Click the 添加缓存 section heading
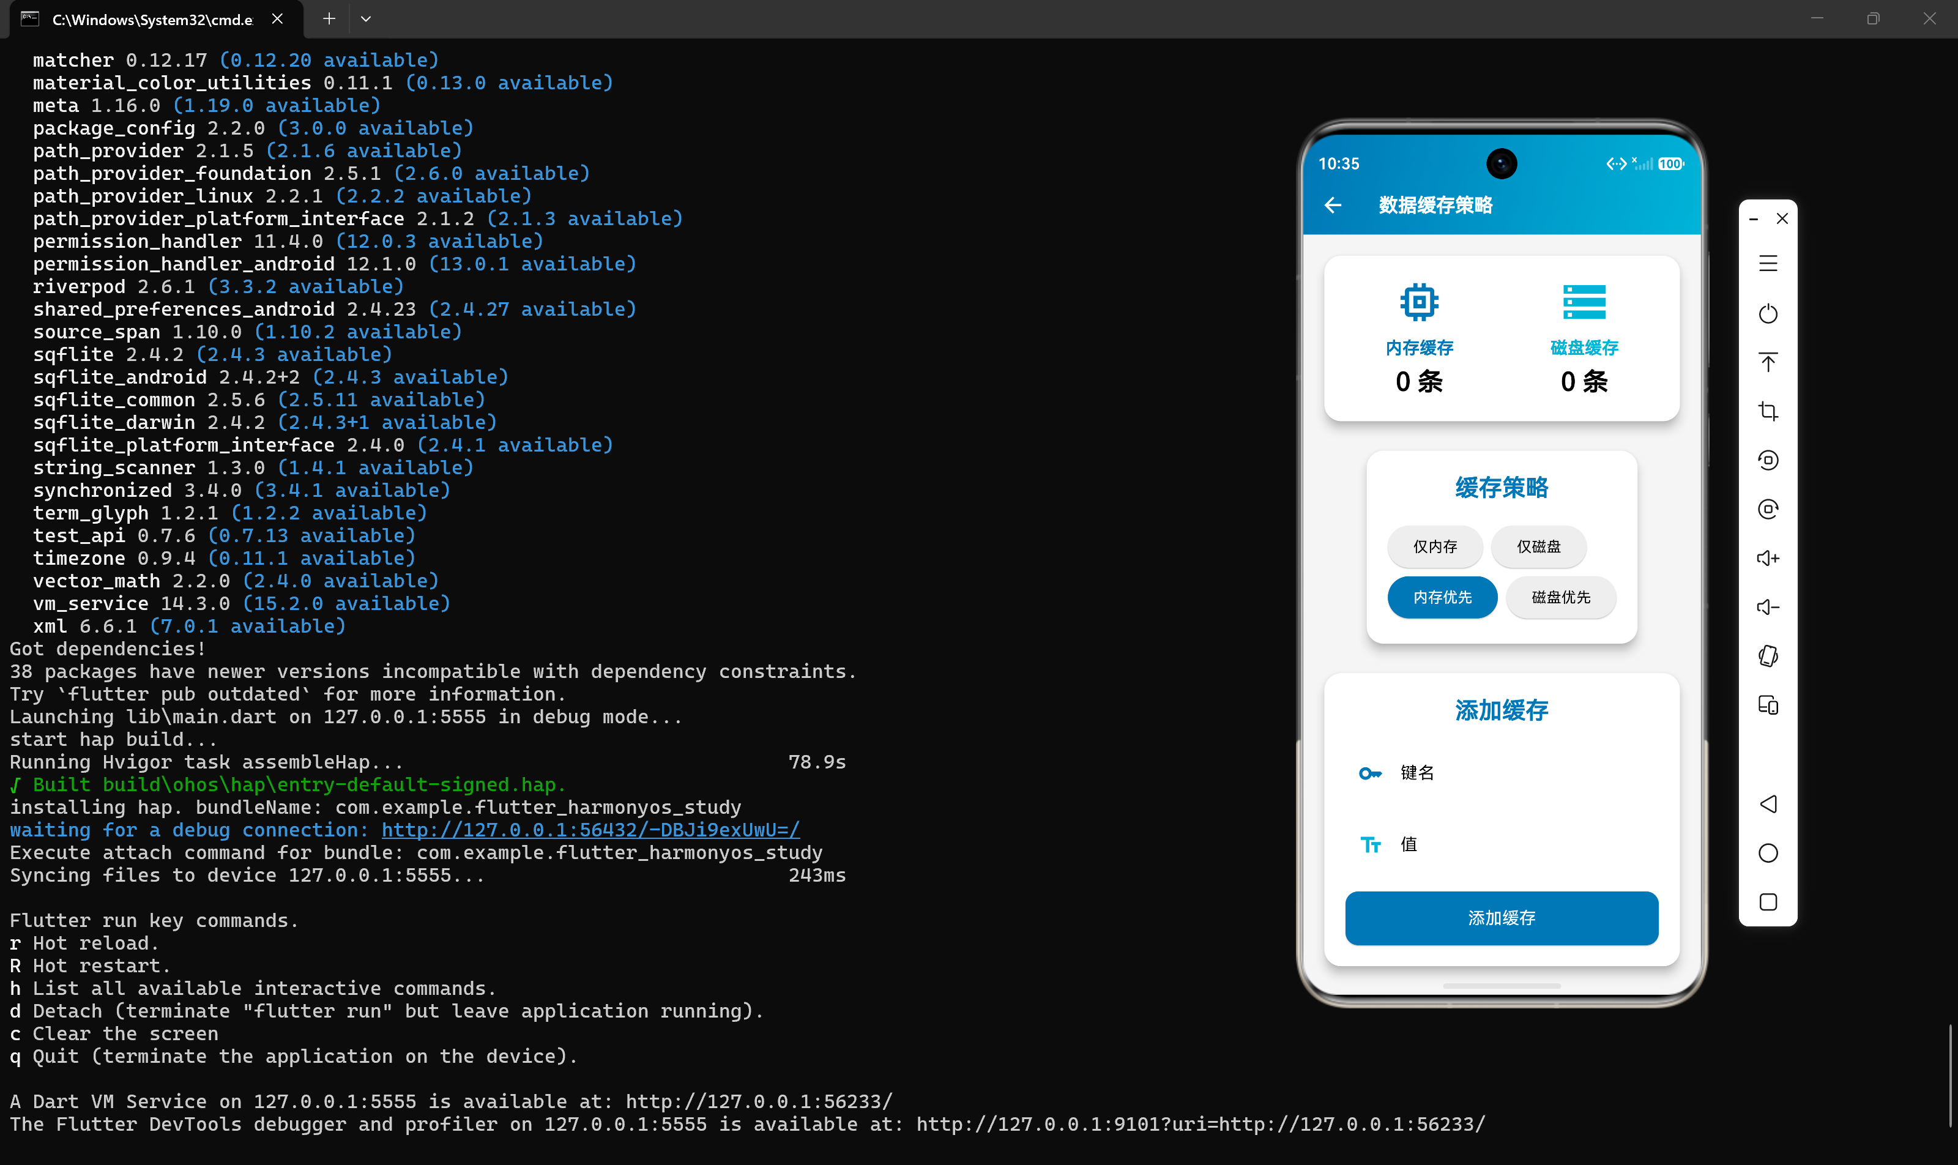Image resolution: width=1958 pixels, height=1165 pixels. tap(1501, 710)
